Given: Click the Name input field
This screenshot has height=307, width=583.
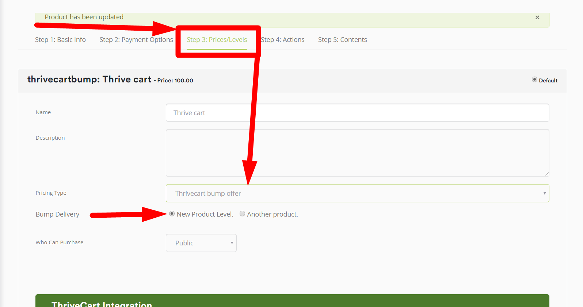Looking at the screenshot, I should click(358, 113).
